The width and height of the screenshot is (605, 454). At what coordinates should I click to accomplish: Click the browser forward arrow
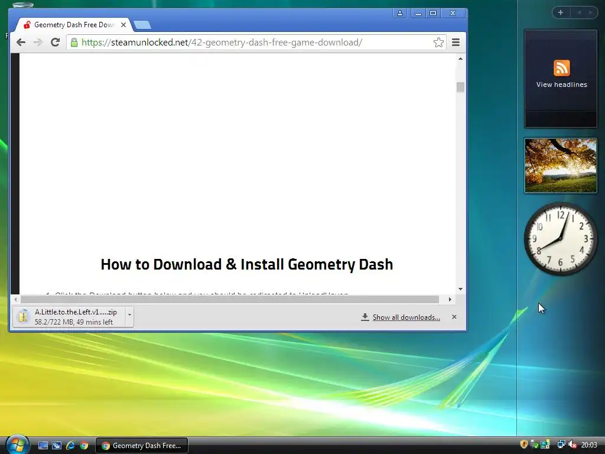(38, 43)
